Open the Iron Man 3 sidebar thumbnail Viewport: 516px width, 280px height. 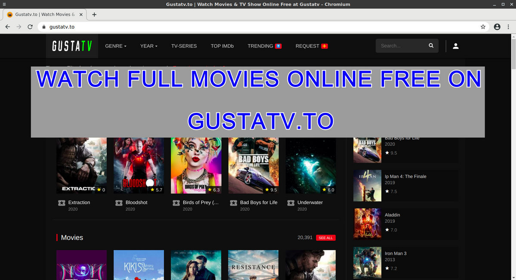coord(367,263)
